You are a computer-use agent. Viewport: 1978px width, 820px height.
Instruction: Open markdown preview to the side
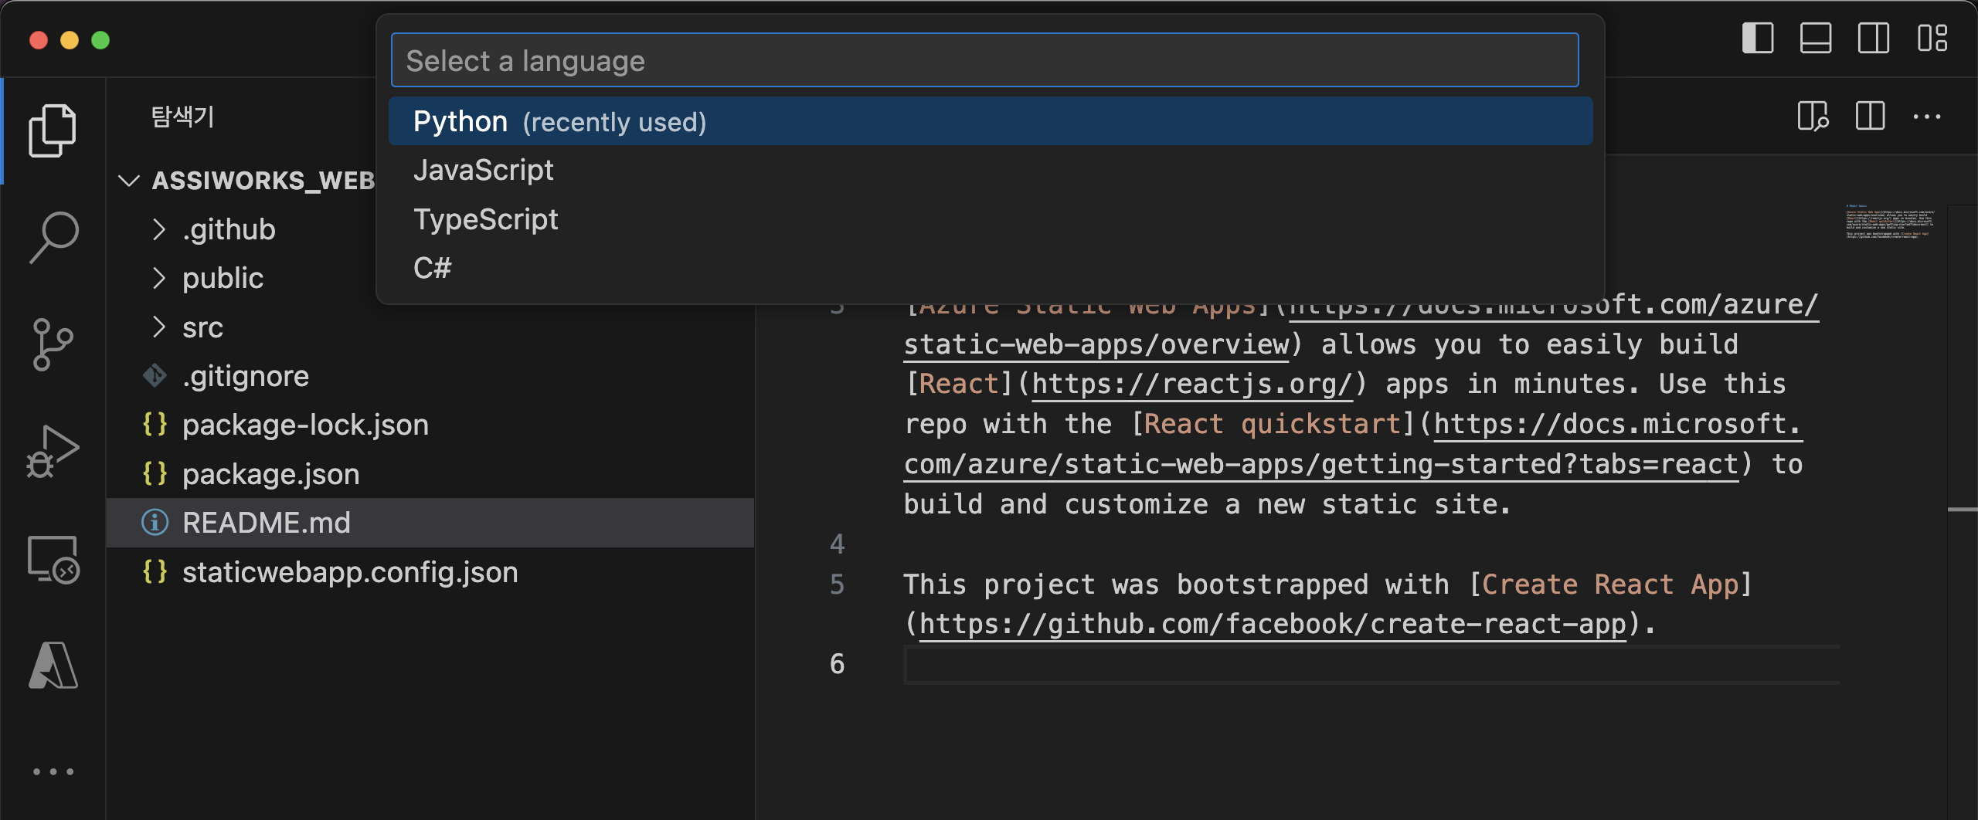click(x=1812, y=117)
